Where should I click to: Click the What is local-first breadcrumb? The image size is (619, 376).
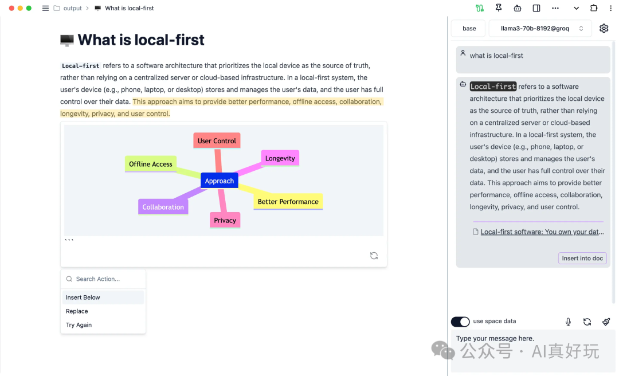click(129, 8)
